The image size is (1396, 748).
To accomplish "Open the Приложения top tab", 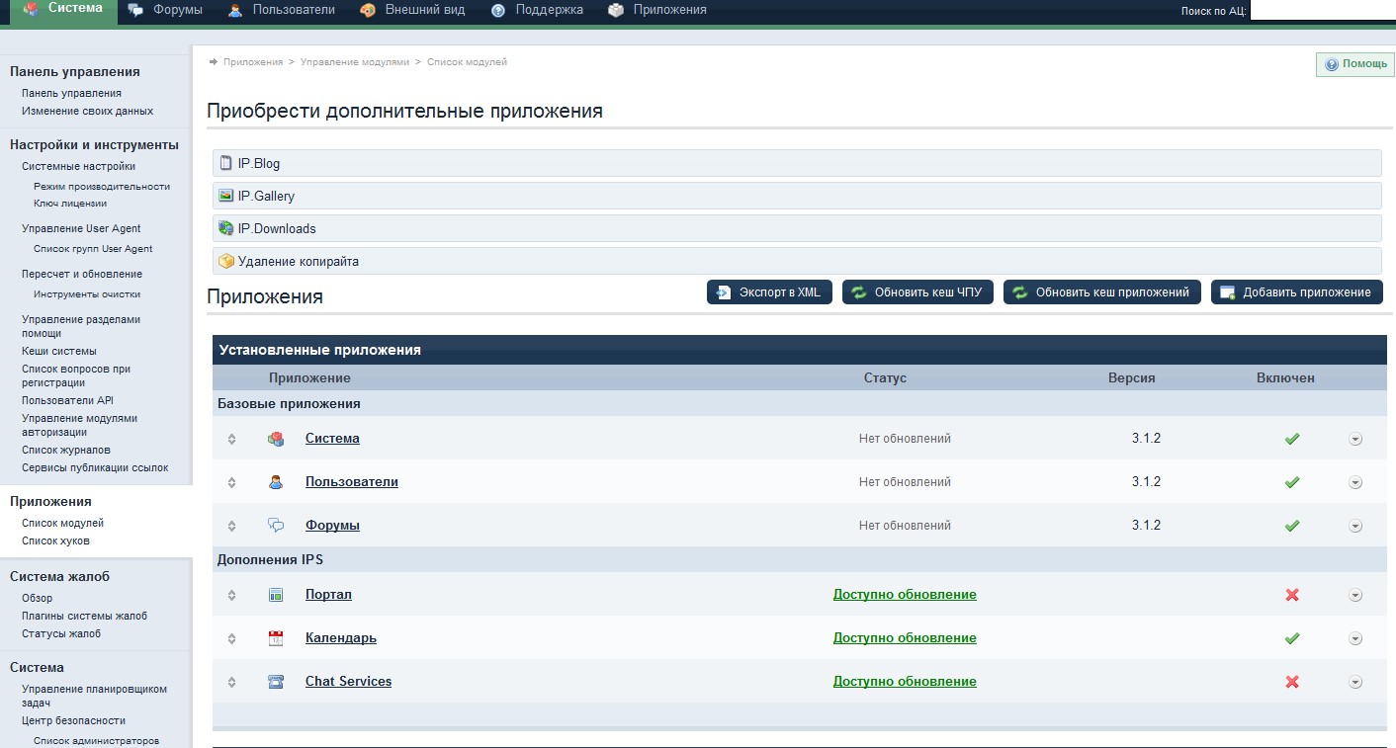I will [x=657, y=10].
